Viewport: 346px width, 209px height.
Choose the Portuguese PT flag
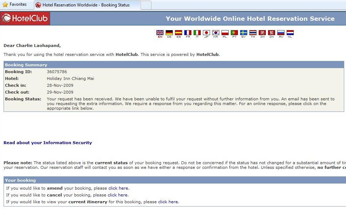click(234, 33)
